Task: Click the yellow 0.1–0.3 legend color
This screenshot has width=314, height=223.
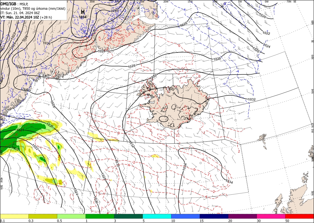Action: pos(14,216)
